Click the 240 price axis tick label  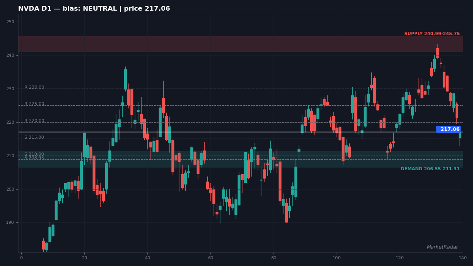[x=11, y=56]
